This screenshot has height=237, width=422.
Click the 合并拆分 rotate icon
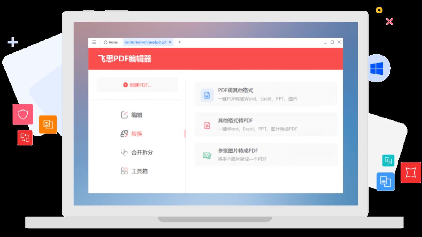[x=125, y=152]
